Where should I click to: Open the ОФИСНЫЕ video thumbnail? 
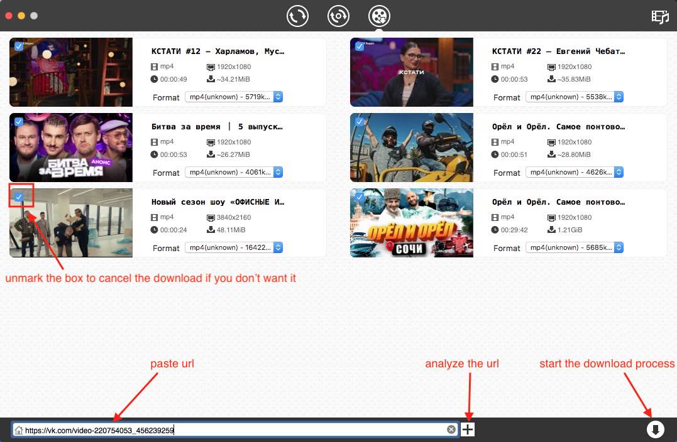tap(70, 223)
